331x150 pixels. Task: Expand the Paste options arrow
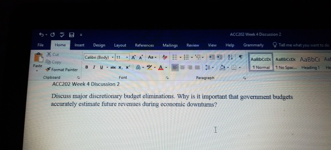37,71
